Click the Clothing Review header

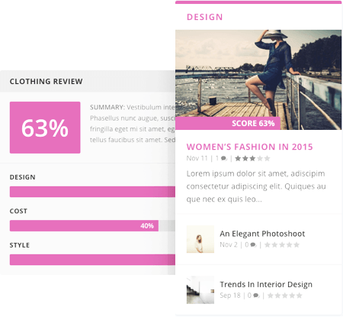46,82
